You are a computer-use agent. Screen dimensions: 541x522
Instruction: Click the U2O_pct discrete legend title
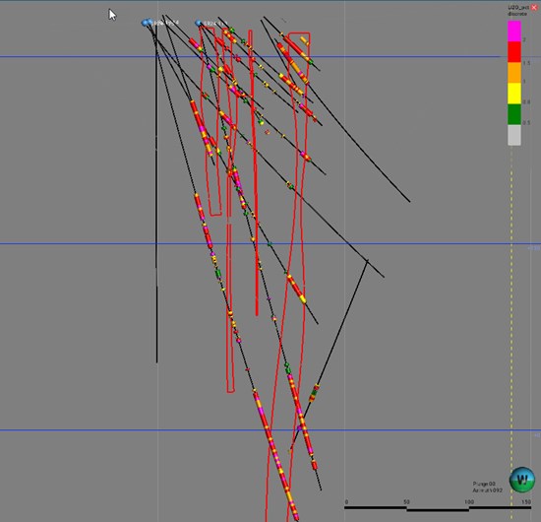click(x=517, y=11)
